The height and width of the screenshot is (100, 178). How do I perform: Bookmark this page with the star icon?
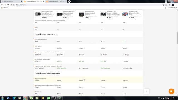[x=169, y=5]
